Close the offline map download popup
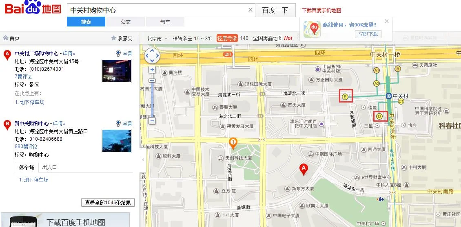Screen dimensions: 461x227 coord(387,21)
